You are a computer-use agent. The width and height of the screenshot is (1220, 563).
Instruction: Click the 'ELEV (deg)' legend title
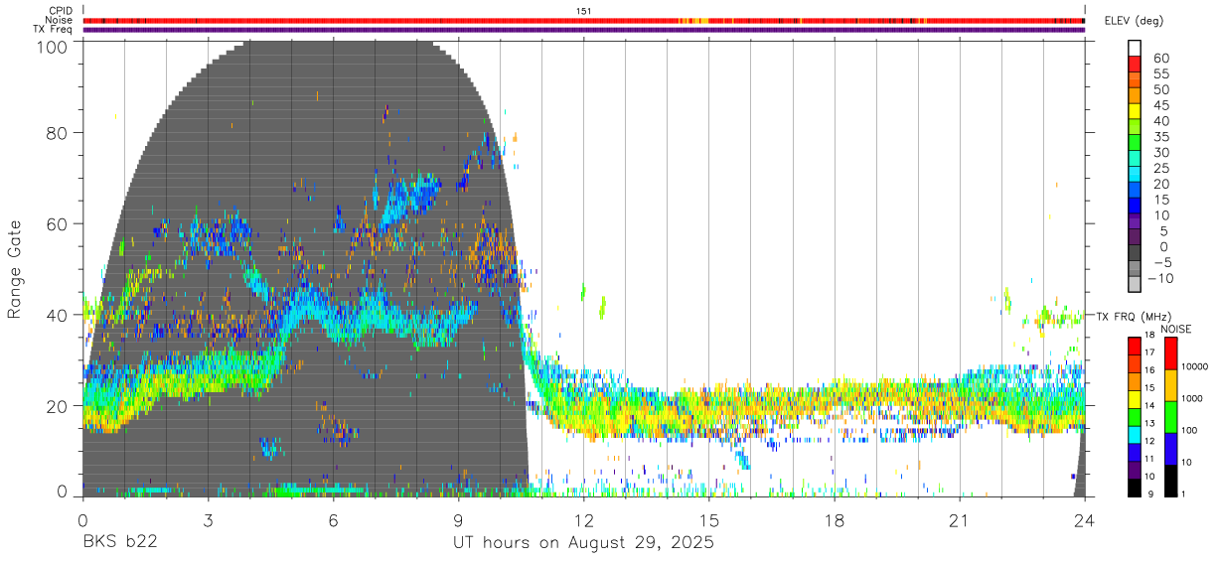(x=1134, y=21)
